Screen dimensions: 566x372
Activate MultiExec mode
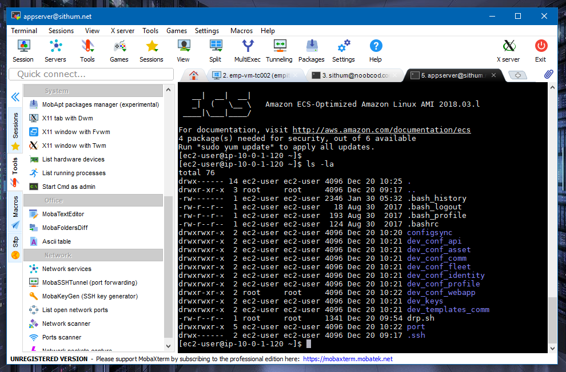pyautogui.click(x=247, y=50)
